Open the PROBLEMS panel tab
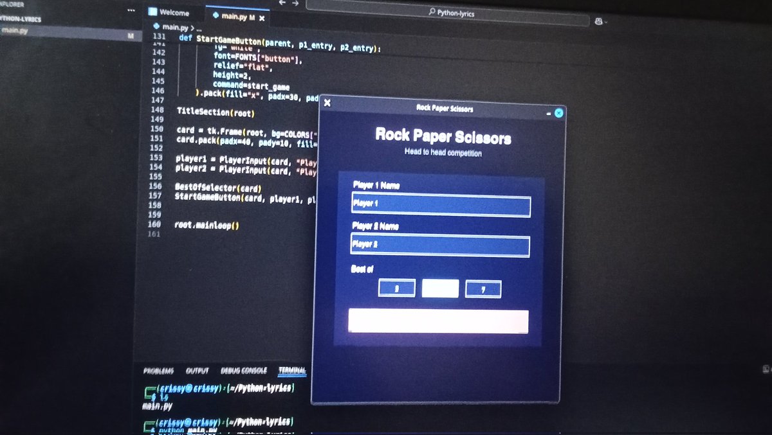772x435 pixels. tap(158, 371)
